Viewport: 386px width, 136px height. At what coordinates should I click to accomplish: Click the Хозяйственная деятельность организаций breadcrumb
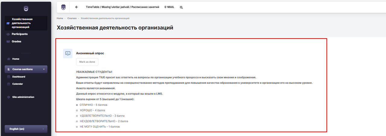pyautogui.click(x=105, y=18)
